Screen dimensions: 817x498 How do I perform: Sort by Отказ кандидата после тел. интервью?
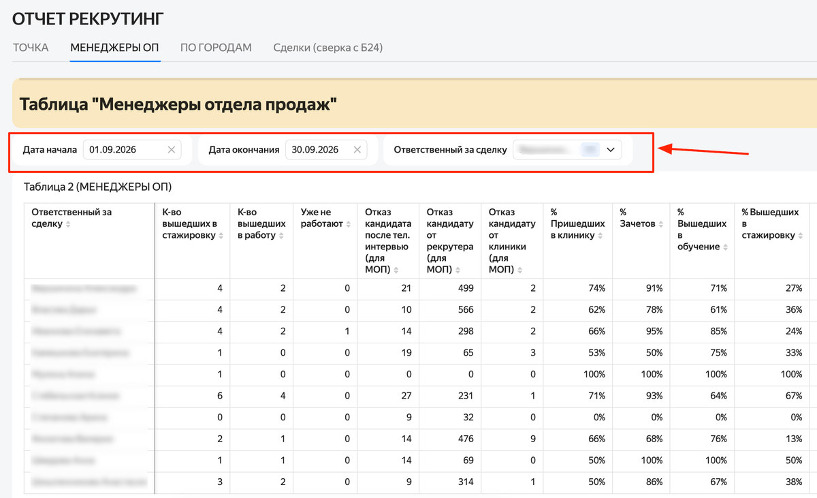tap(395, 270)
